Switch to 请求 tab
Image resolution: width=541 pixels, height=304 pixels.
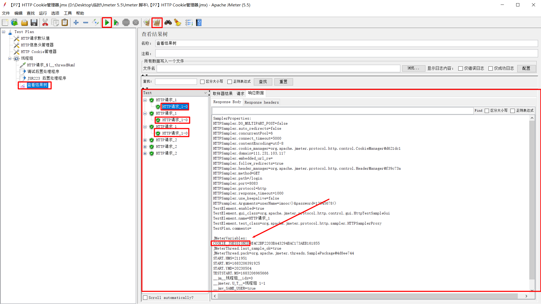(240, 94)
